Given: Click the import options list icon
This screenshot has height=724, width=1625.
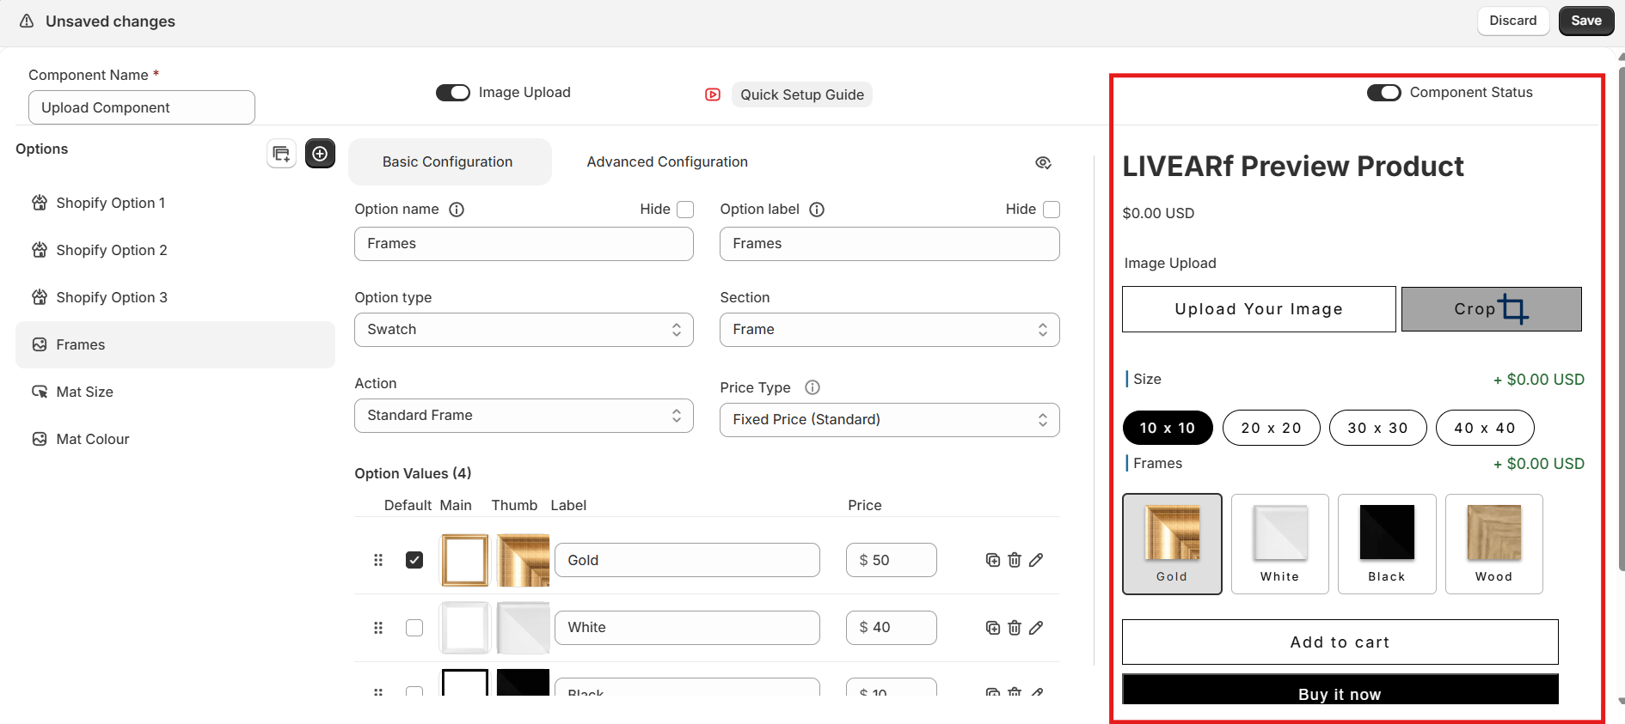Looking at the screenshot, I should [x=281, y=154].
